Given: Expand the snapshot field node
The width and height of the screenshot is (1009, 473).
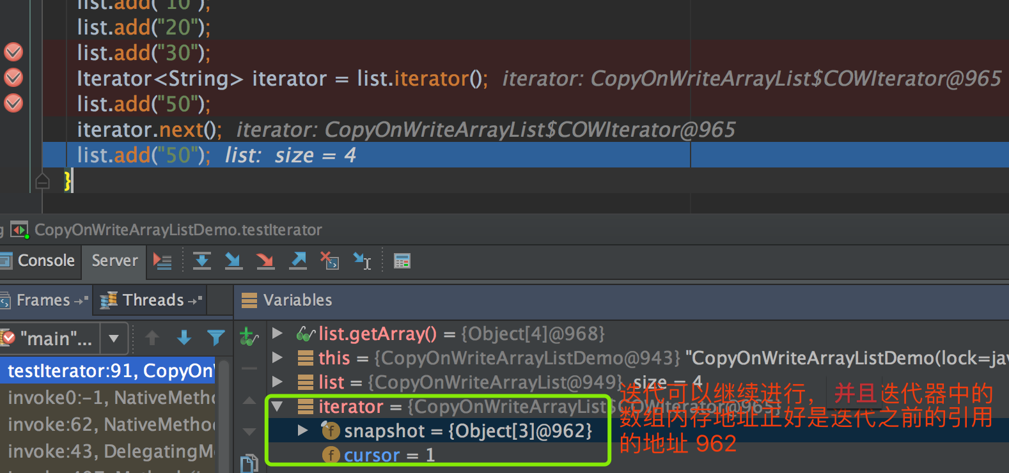Looking at the screenshot, I should pyautogui.click(x=303, y=431).
